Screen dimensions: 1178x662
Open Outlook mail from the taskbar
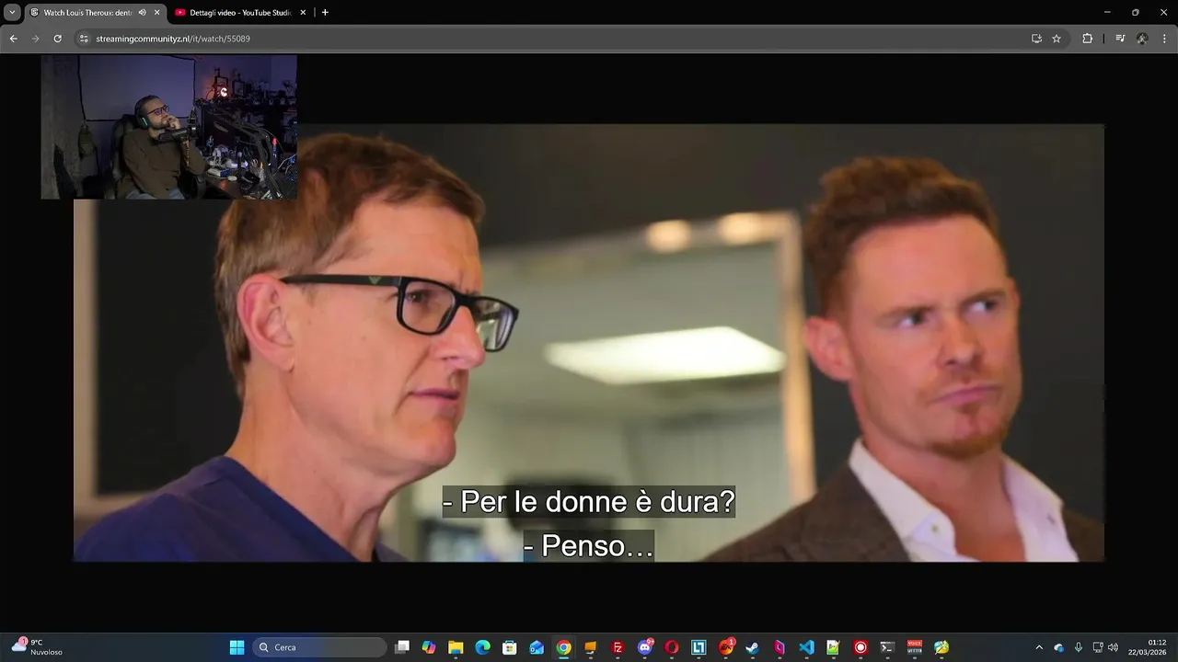point(537,647)
